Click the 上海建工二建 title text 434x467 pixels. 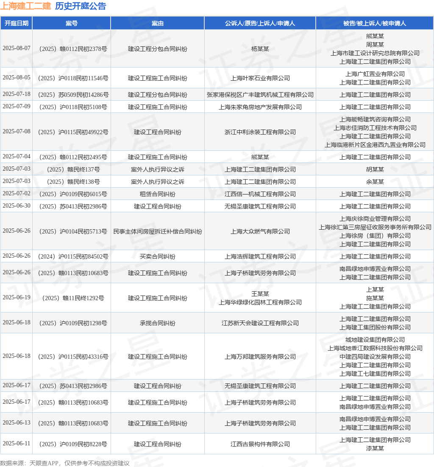pos(25,6)
